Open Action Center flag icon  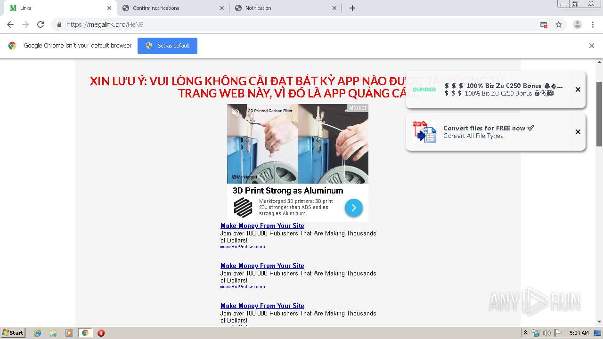coord(558,333)
